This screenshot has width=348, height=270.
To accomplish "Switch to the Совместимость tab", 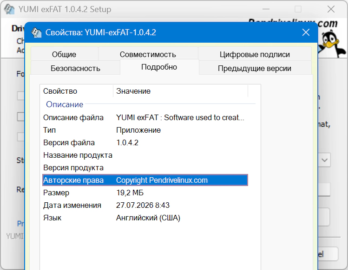I will [x=148, y=54].
